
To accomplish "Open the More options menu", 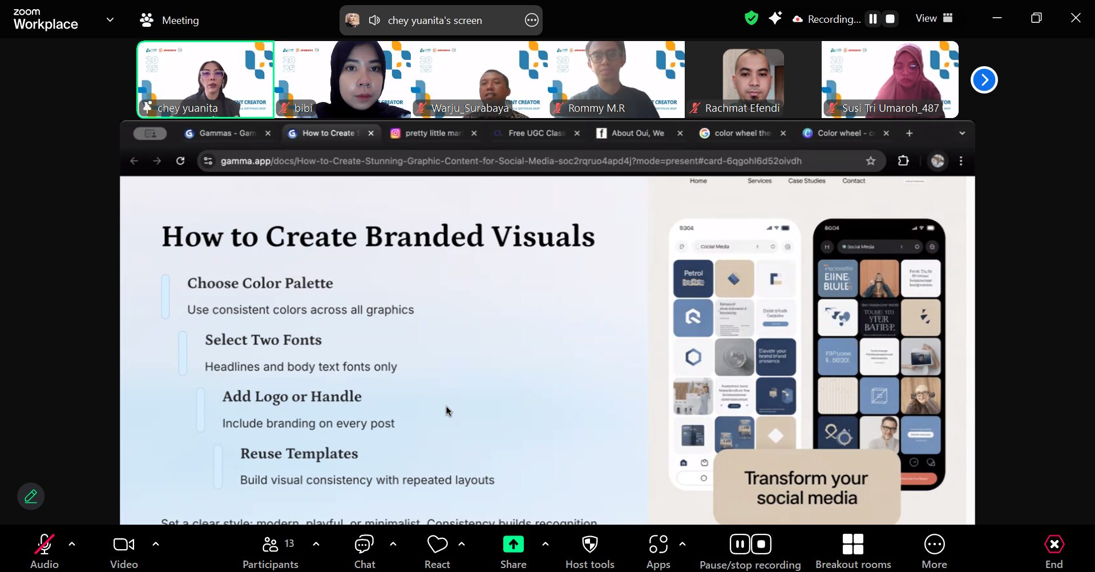I will click(934, 551).
